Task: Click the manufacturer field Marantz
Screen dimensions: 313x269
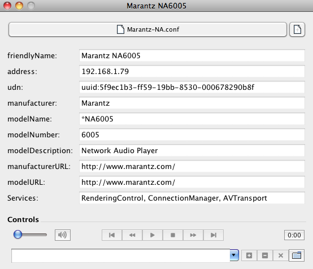Action: (192, 103)
